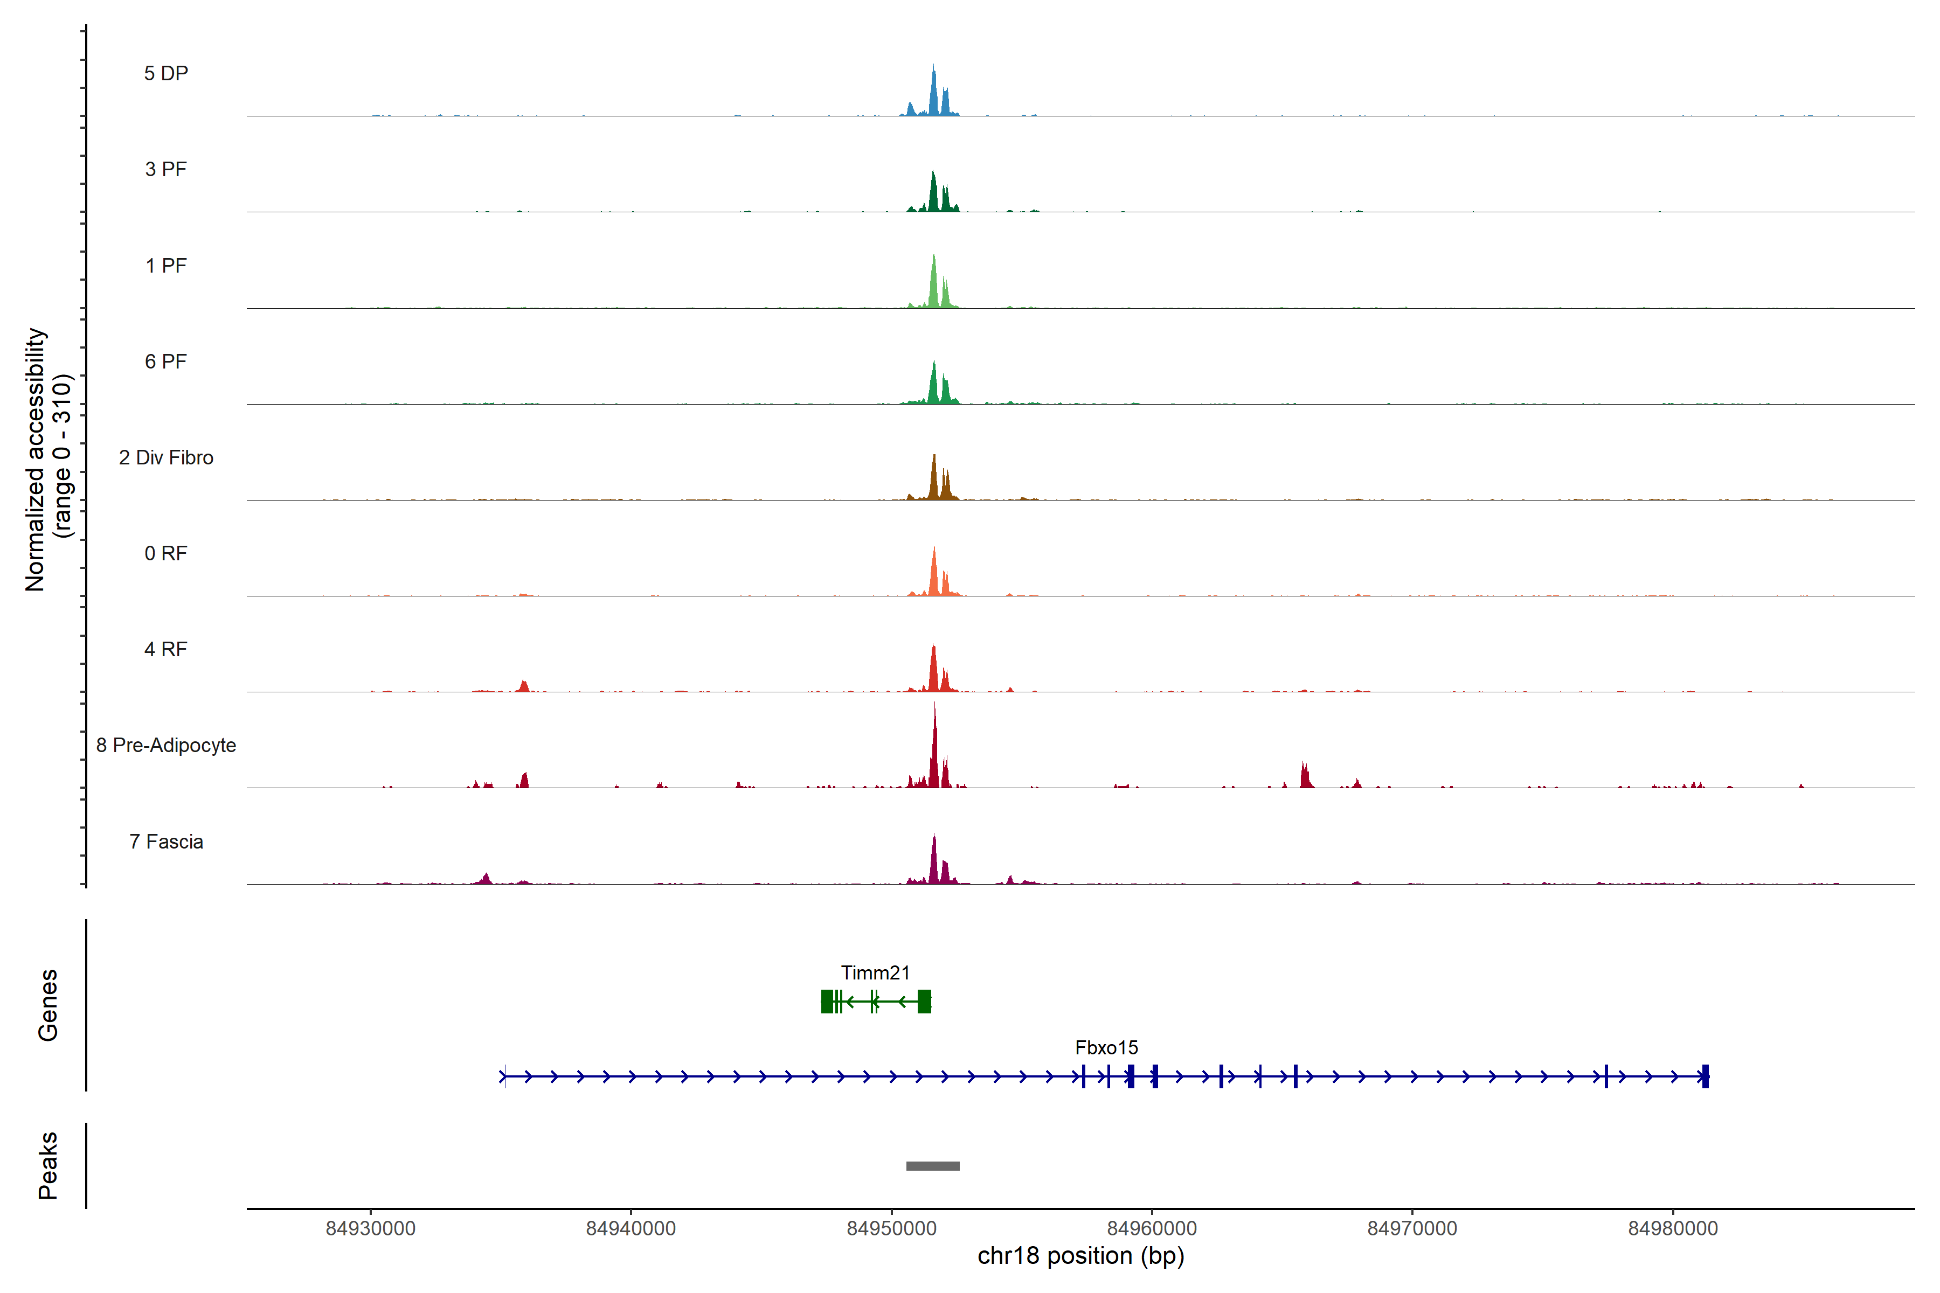Click the gray peak region bar
The image size is (1940, 1293).
[x=932, y=1166]
